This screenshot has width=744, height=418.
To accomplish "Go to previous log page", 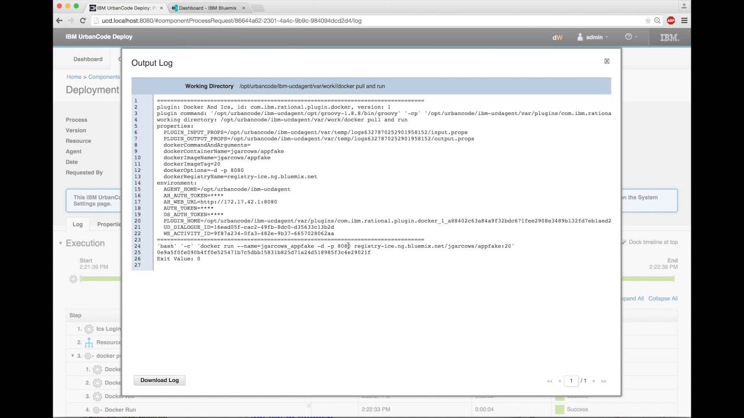I will click(559, 381).
